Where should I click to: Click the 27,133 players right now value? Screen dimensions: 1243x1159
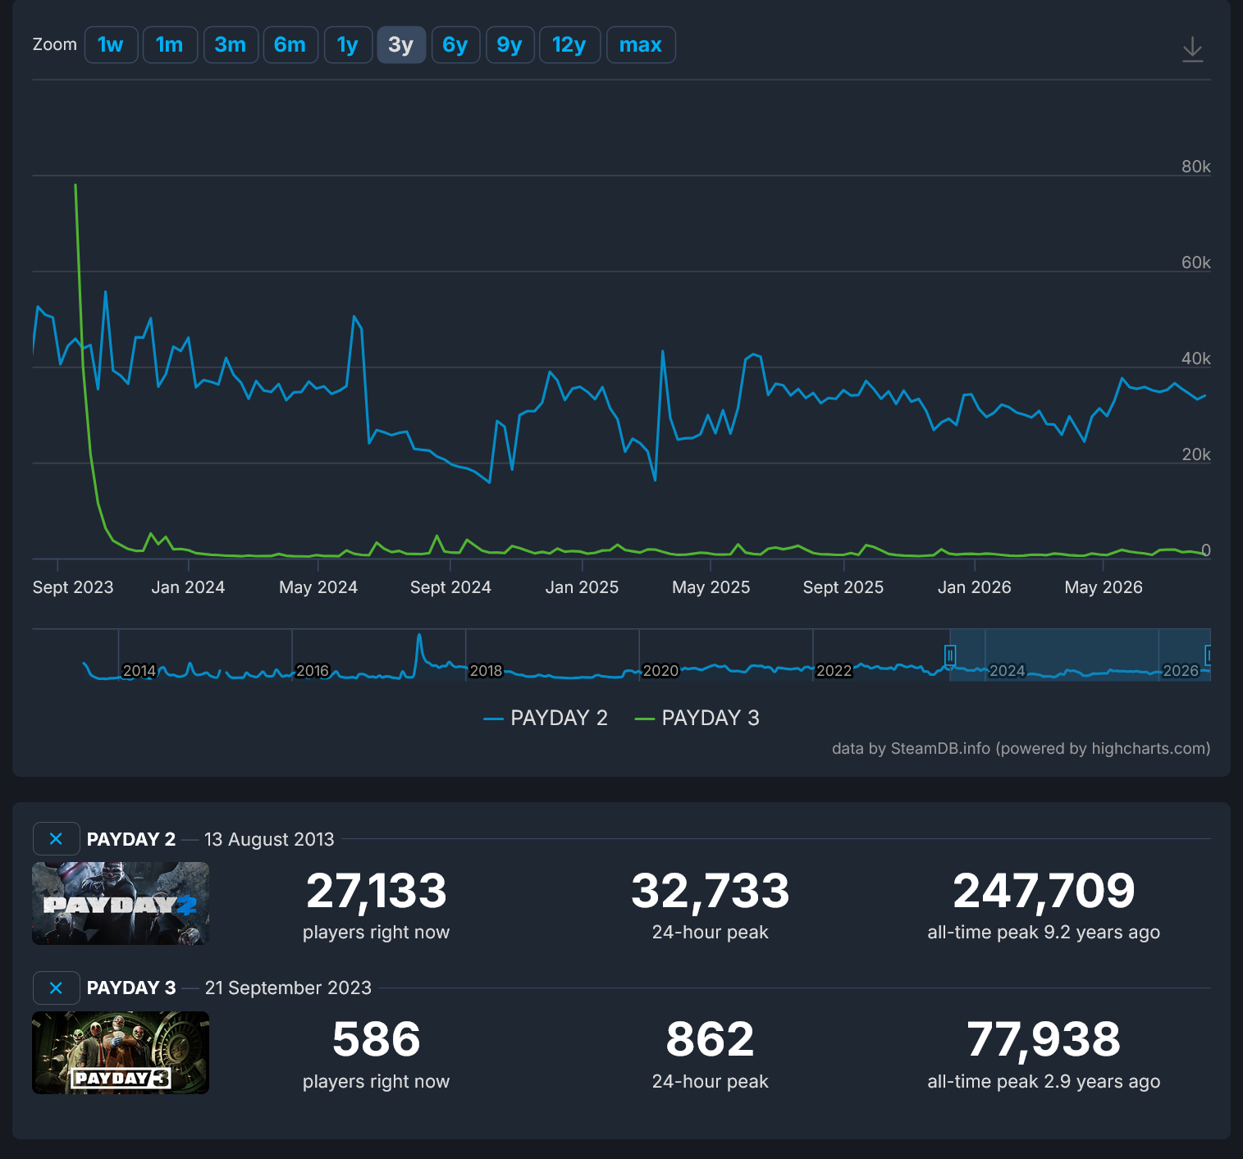point(376,891)
